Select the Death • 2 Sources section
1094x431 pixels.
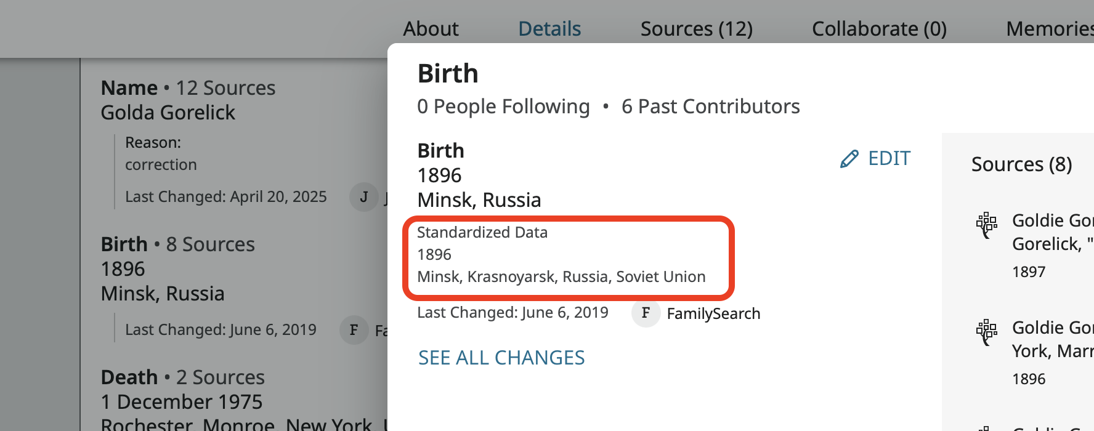coord(182,377)
